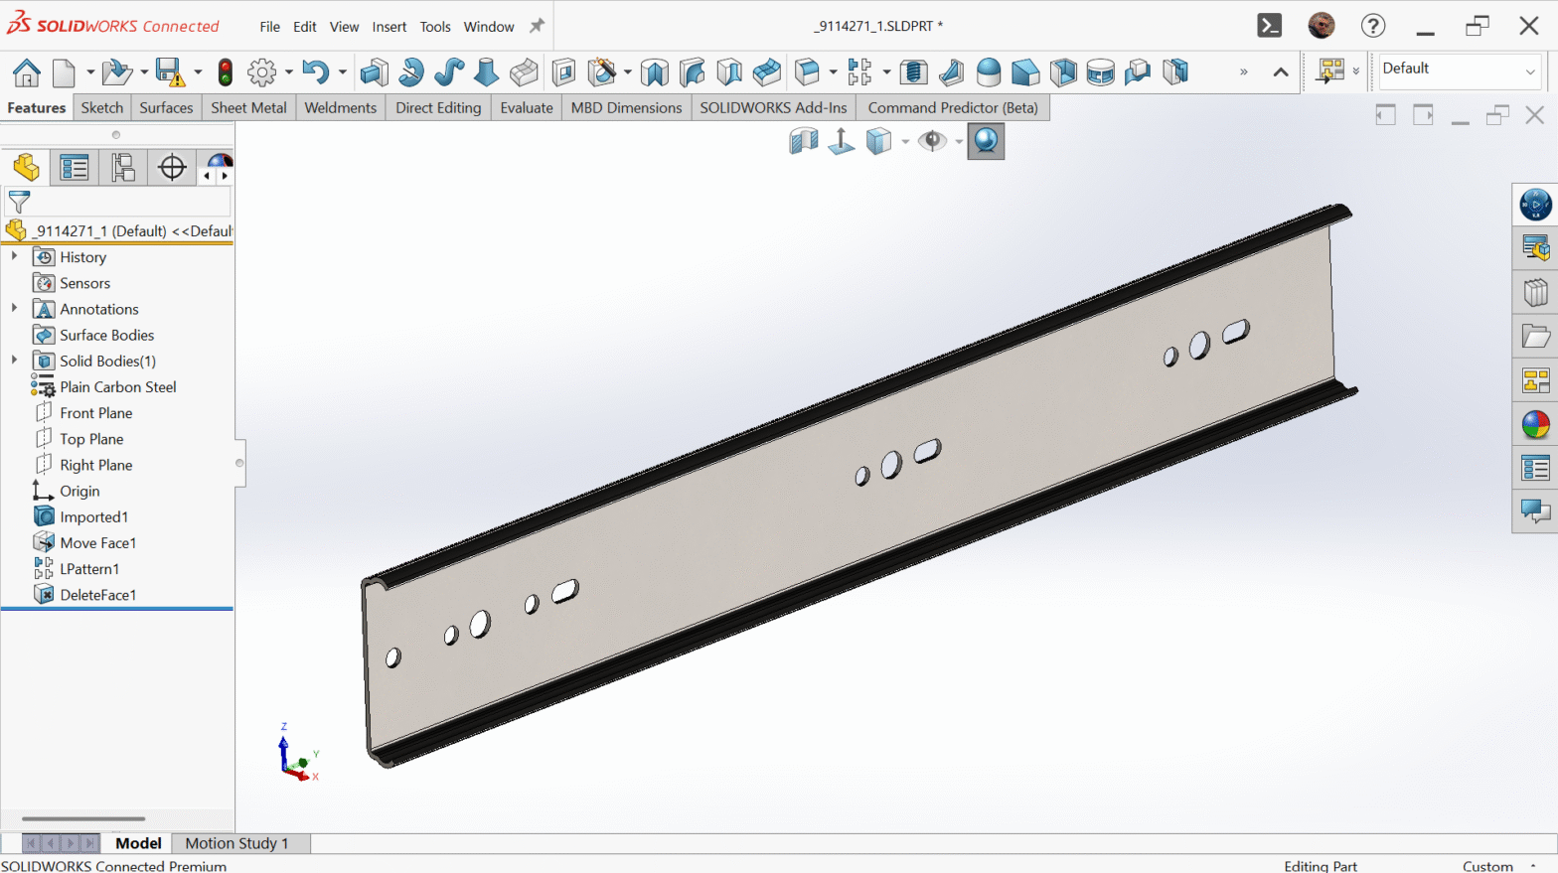
Task: Open the Insert menu
Action: click(389, 27)
